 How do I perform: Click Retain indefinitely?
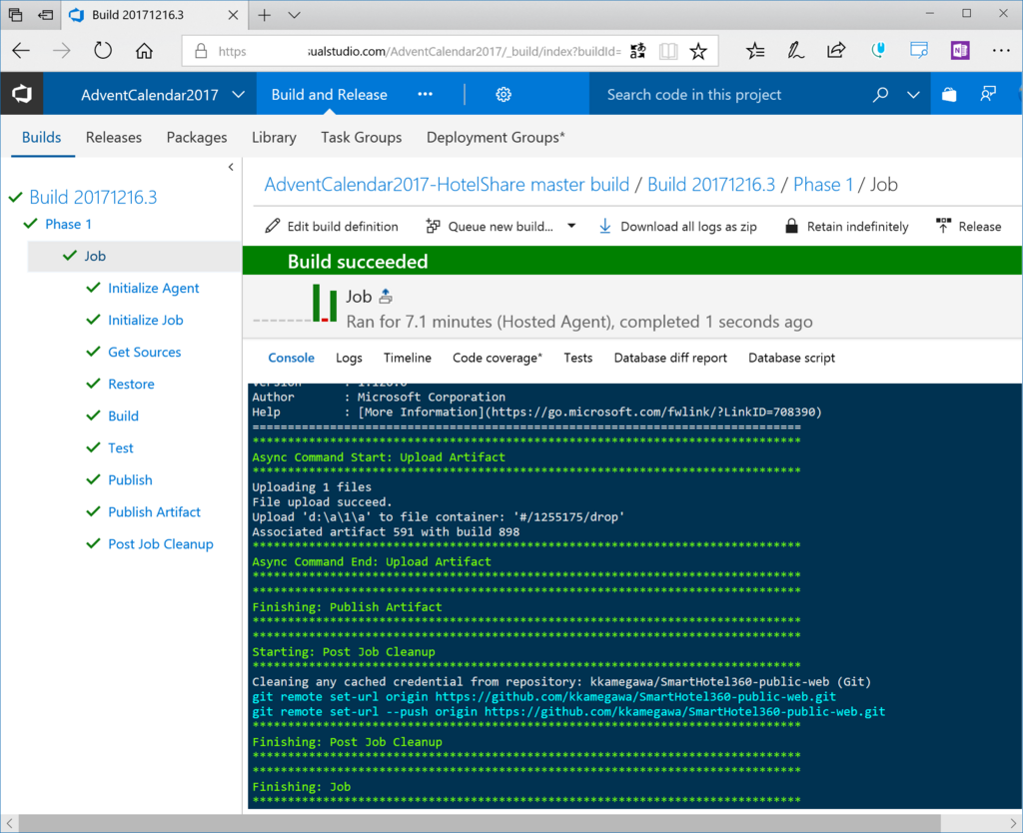click(847, 227)
